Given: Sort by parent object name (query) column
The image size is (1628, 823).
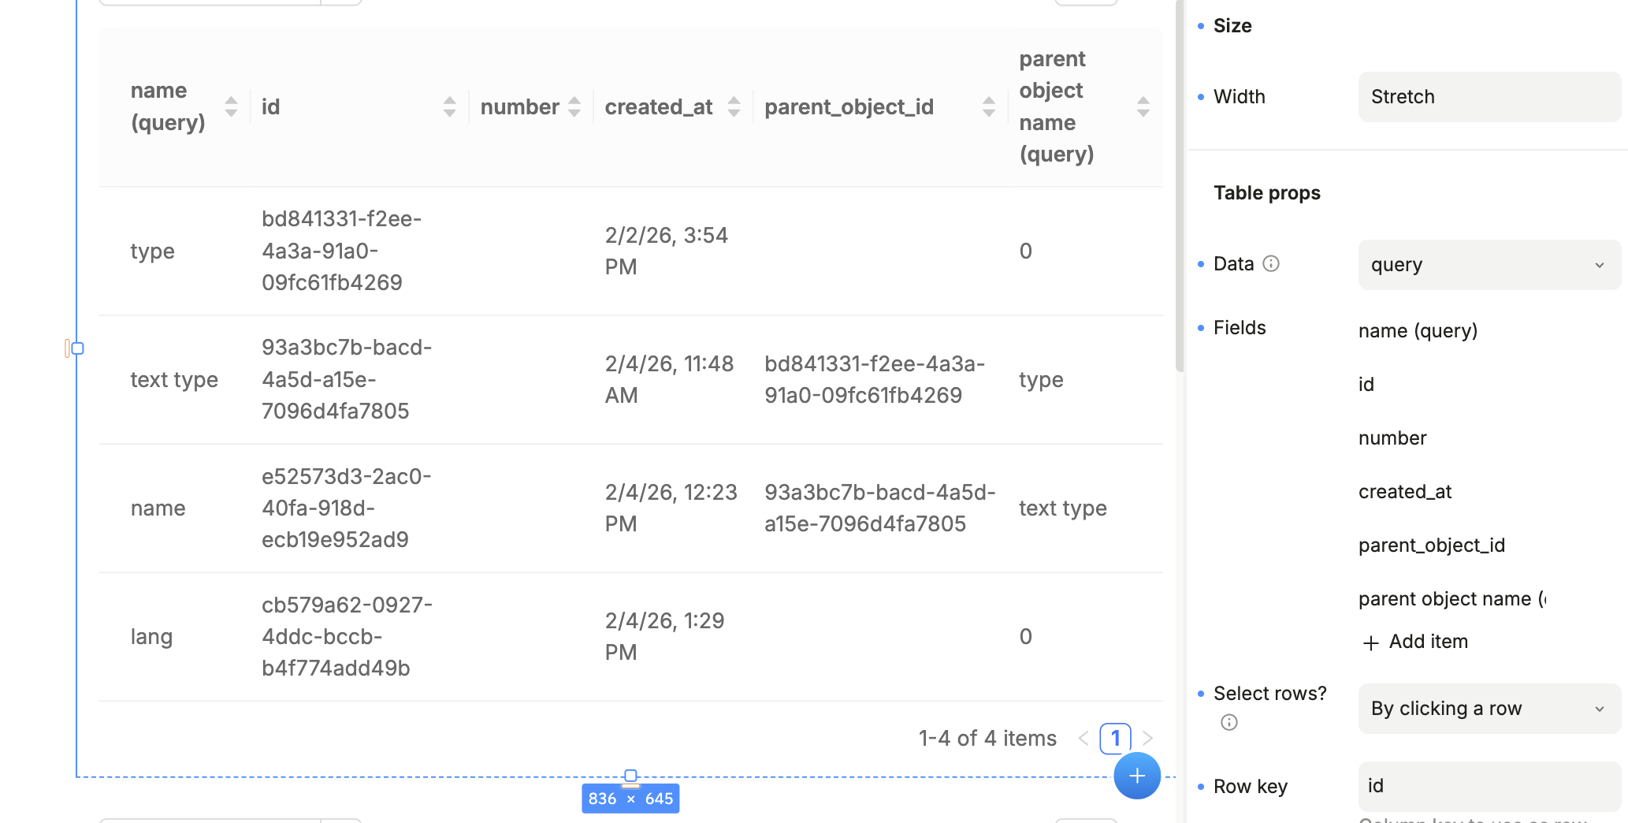Looking at the screenshot, I should (1143, 107).
